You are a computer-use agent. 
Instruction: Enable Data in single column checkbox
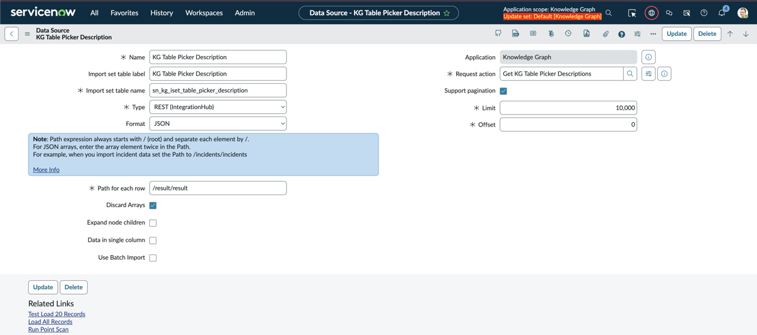153,241
